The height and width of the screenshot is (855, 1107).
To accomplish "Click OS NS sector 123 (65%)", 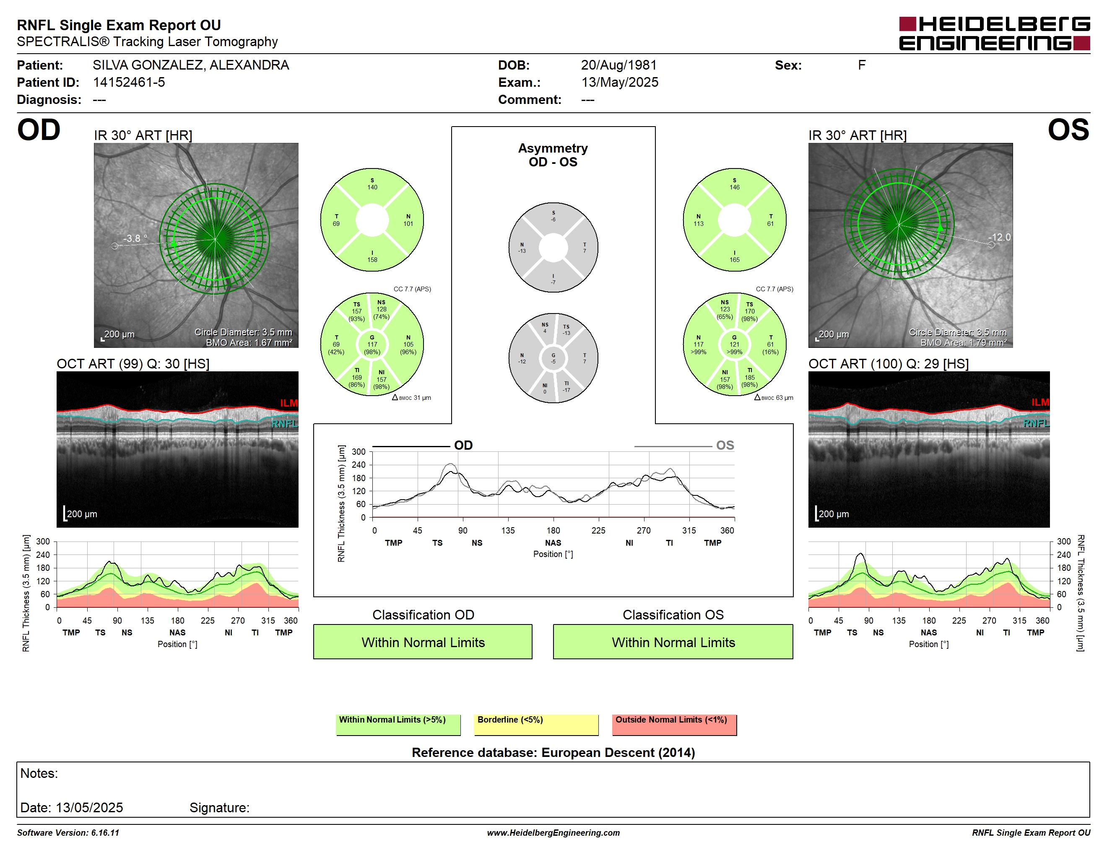I will [725, 309].
